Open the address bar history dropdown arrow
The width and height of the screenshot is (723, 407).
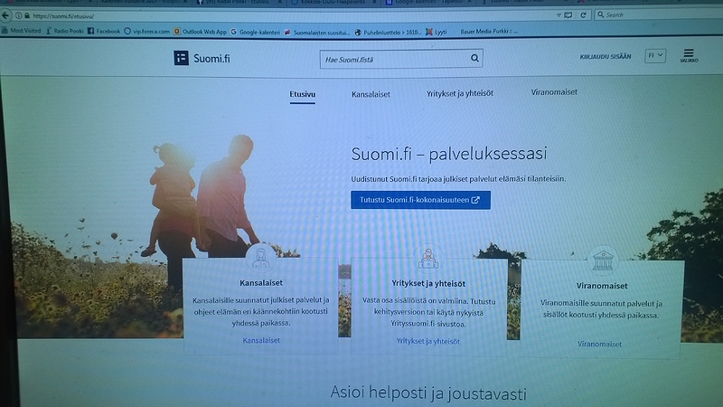[559, 15]
